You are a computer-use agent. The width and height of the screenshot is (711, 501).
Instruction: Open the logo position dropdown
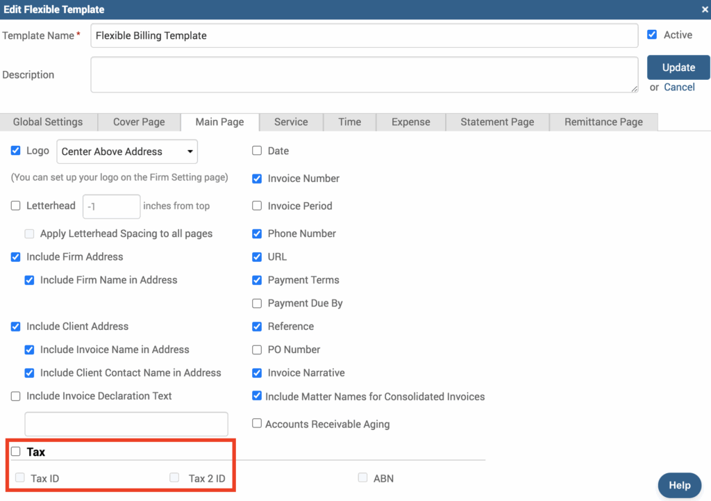pos(126,151)
